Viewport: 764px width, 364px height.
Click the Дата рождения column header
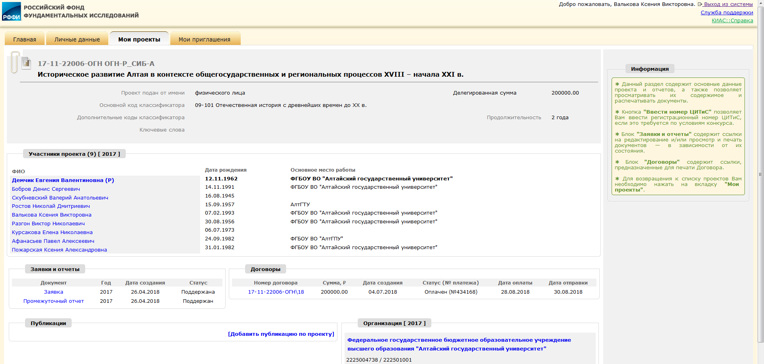click(226, 170)
